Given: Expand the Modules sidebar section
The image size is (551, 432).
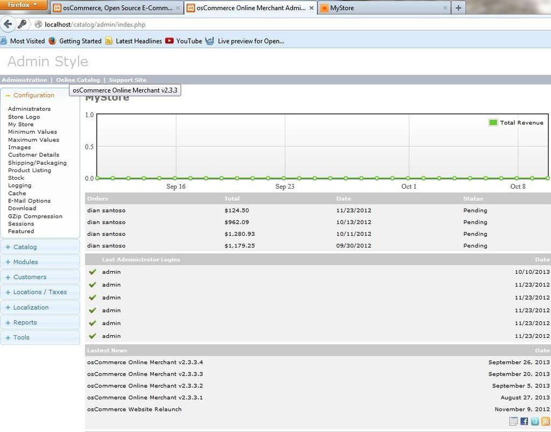Looking at the screenshot, I should [x=40, y=262].
